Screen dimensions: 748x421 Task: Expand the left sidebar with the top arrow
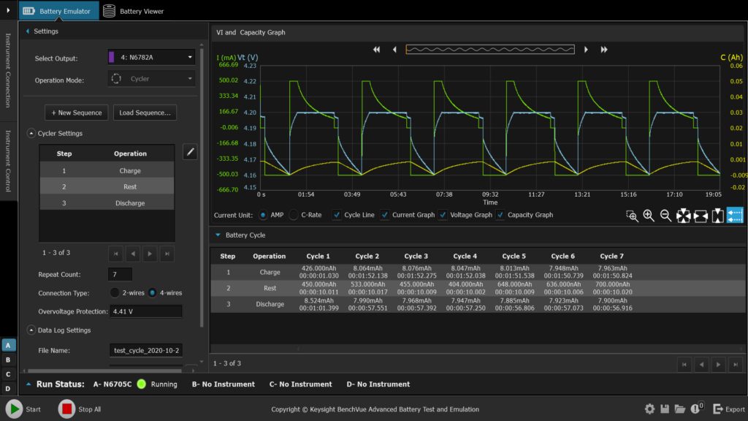8,10
